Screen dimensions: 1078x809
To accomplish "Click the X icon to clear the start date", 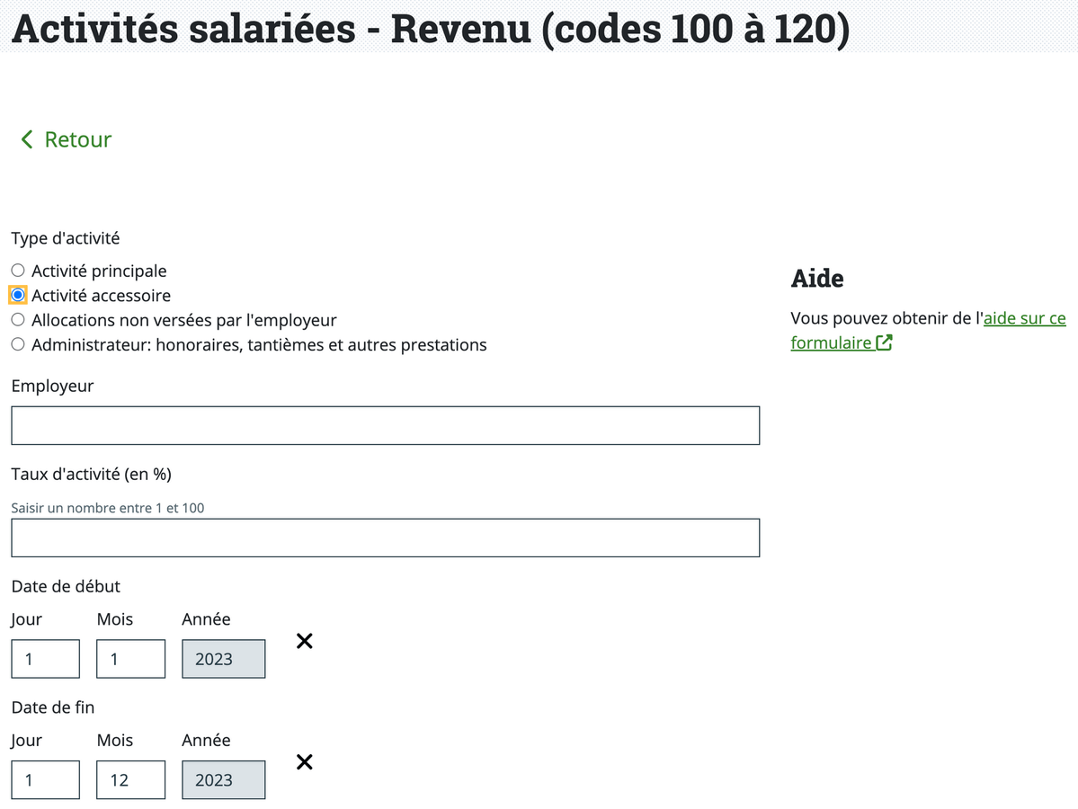I will tap(304, 641).
